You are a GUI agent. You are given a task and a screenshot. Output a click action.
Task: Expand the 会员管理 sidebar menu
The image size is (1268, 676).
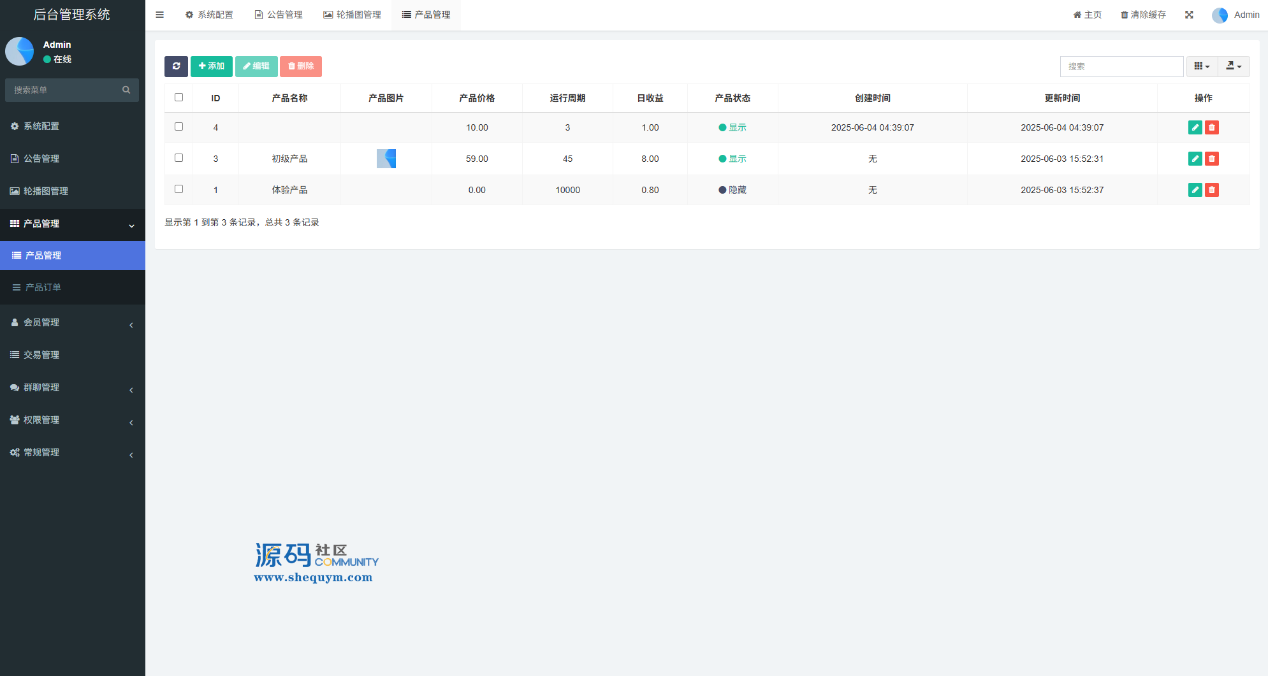[72, 322]
